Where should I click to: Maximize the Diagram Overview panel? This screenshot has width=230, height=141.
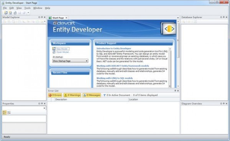coord(221,103)
